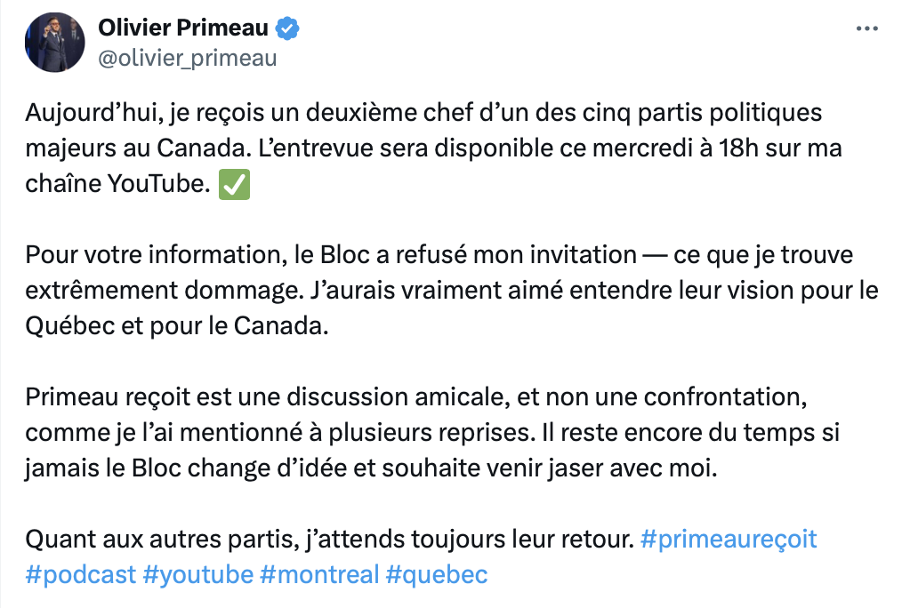
Task: Click the "chaîne YouTube." text
Action: [x=118, y=184]
